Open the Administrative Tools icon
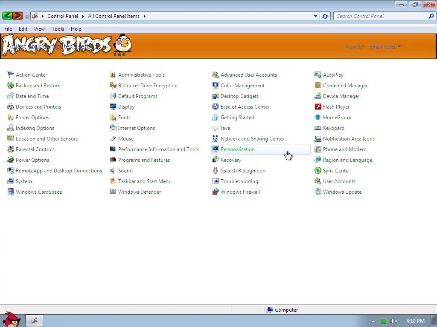The height and width of the screenshot is (327, 437). click(x=113, y=75)
